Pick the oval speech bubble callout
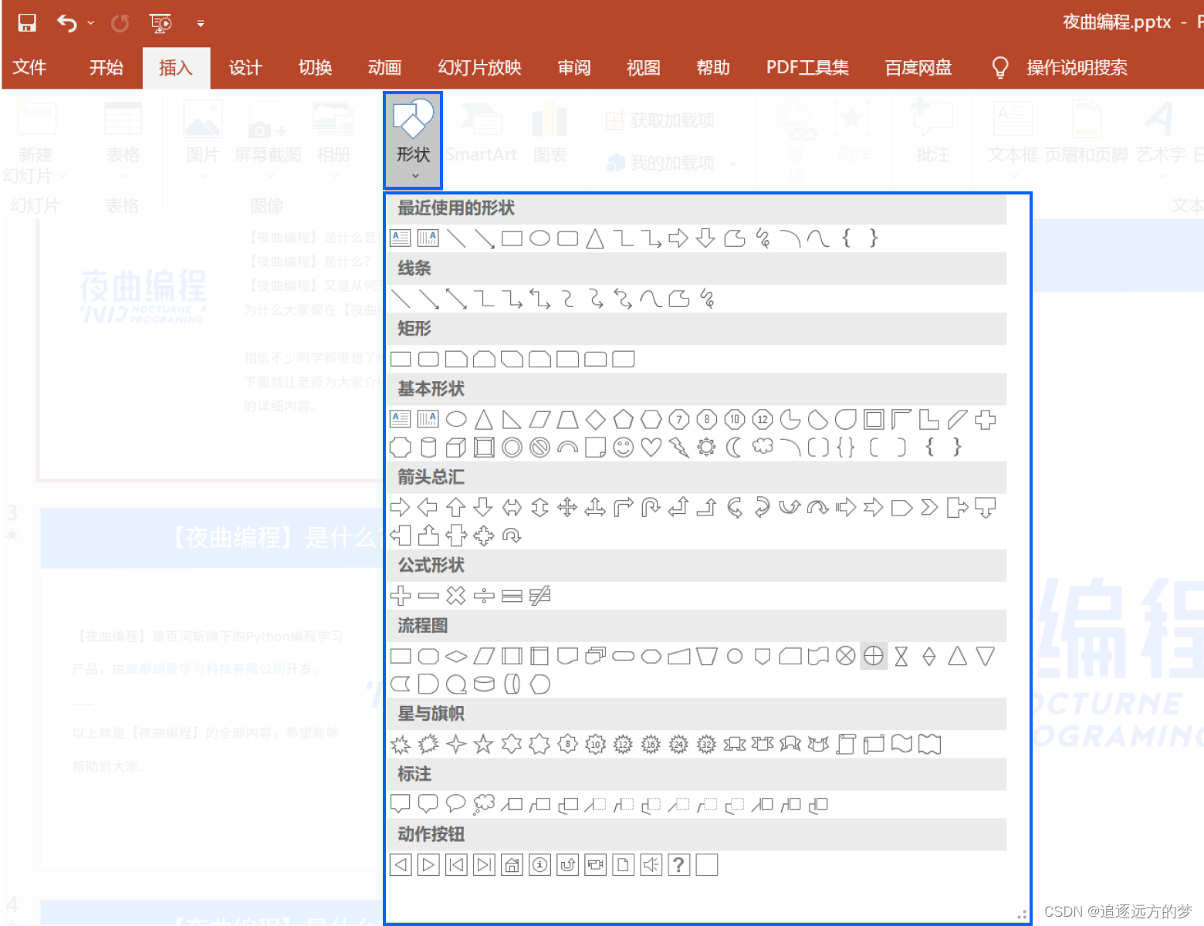The height and width of the screenshot is (926, 1204). pos(456,804)
